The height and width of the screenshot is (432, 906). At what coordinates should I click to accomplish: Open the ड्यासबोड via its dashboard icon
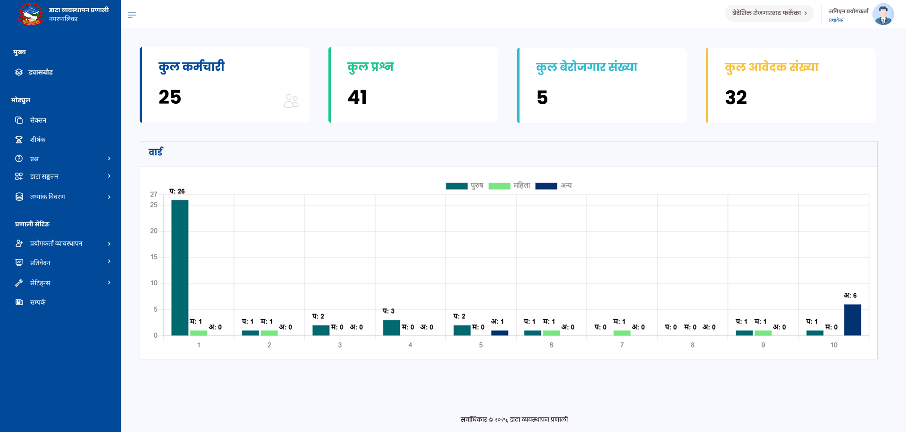pyautogui.click(x=18, y=72)
